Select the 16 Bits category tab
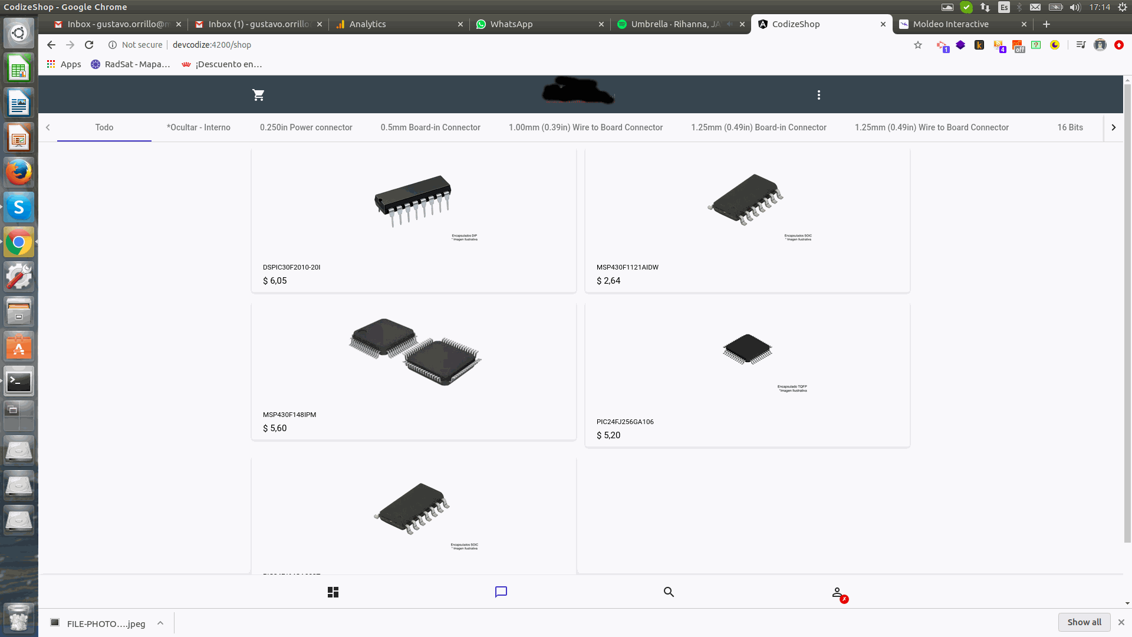 tap(1070, 127)
